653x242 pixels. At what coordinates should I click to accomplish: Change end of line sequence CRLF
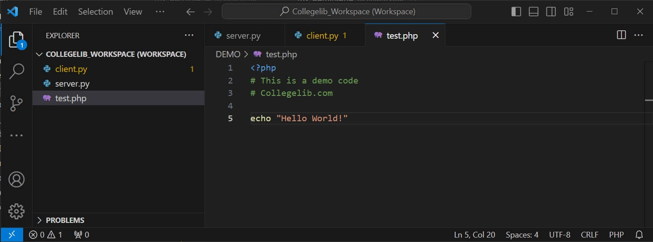(589, 234)
